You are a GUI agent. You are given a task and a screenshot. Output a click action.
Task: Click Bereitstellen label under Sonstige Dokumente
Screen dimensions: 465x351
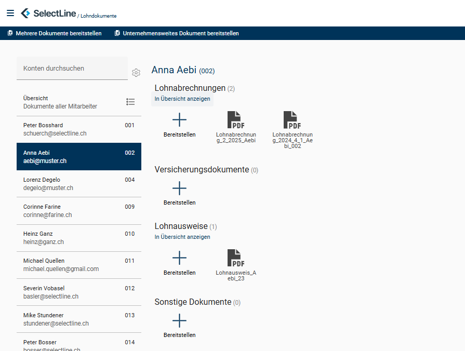click(x=179, y=335)
